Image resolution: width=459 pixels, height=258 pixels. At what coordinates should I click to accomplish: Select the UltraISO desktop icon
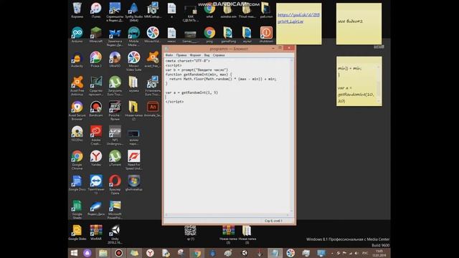coord(115,59)
